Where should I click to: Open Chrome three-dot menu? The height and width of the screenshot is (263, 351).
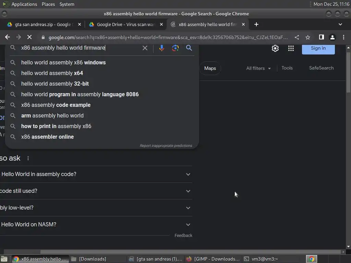click(343, 37)
